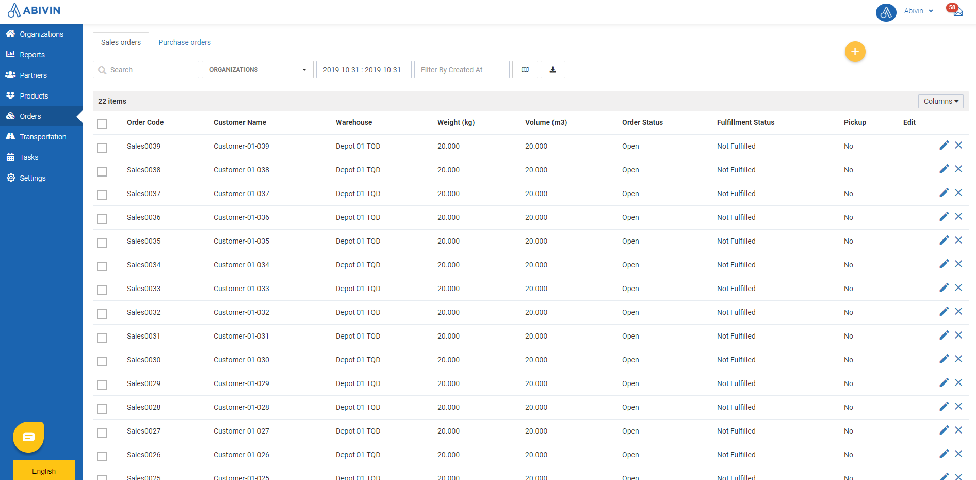
Task: Check the Sales0034 row checkbox
Action: pos(102,266)
